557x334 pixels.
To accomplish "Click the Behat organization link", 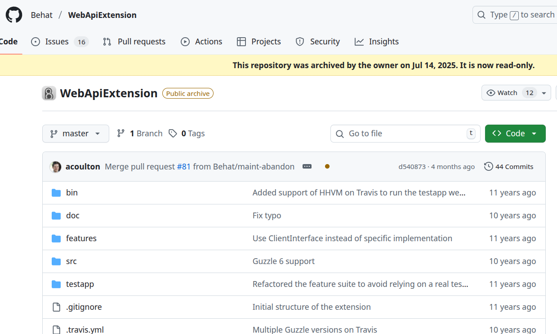I will (42, 15).
